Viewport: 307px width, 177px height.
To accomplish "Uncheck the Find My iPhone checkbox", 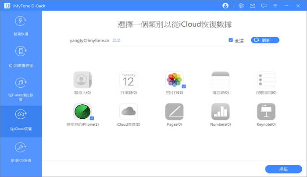I will (x=92, y=118).
